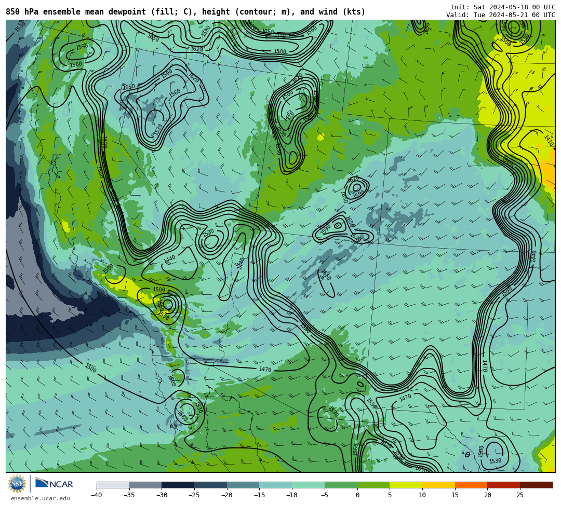Pick the -15 to -10 colorbar swatch
The height and width of the screenshot is (505, 561).
tap(276, 485)
